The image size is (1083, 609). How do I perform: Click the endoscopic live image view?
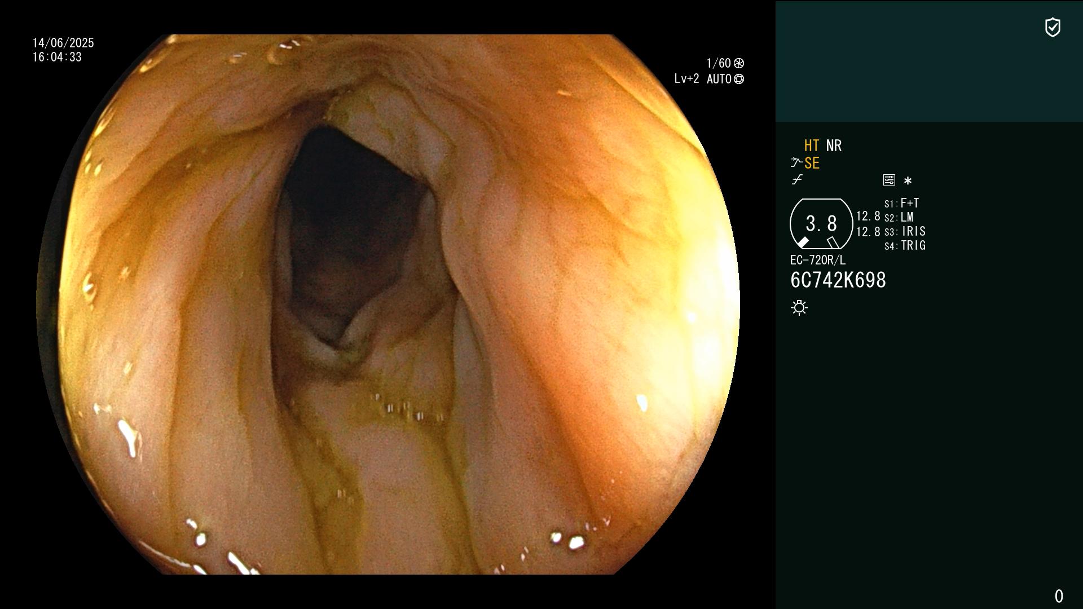[x=388, y=304]
